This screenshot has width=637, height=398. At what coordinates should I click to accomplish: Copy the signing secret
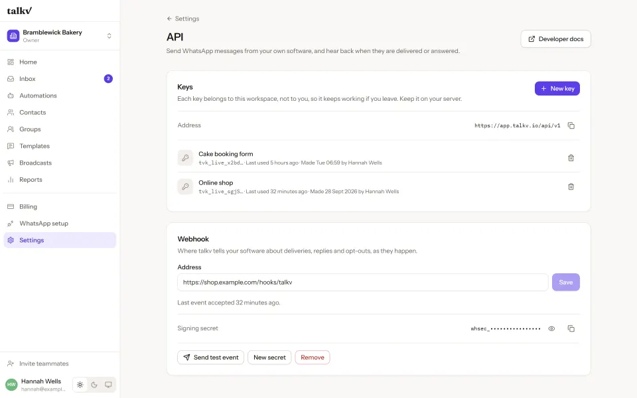(571, 328)
